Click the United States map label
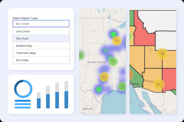This screenshot has width=184, height=122. click(x=97, y=62)
